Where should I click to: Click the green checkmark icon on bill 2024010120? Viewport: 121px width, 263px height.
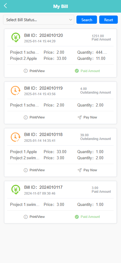[x=77, y=71]
